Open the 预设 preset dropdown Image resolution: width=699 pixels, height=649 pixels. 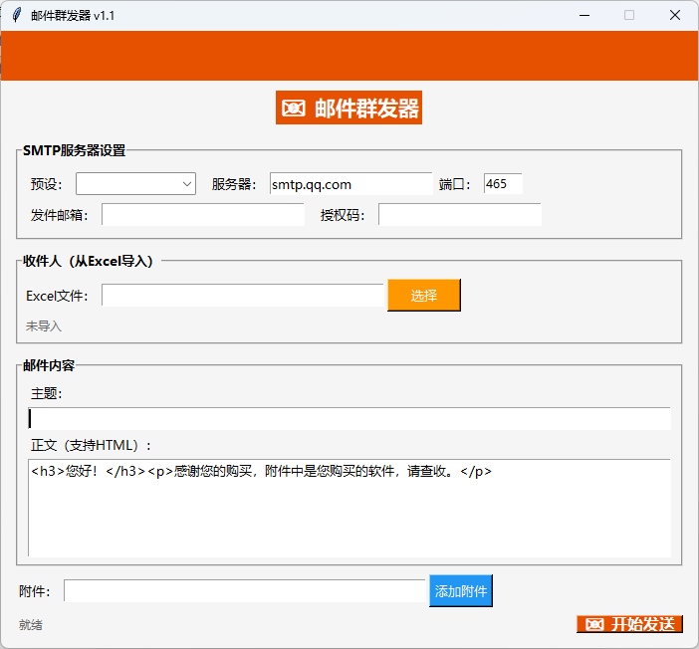(135, 183)
